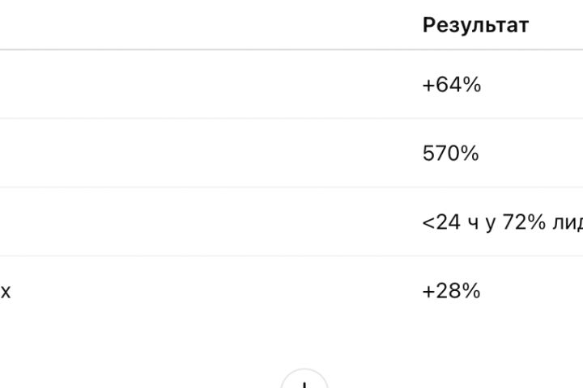Click the +28% result cell
The image size is (583, 388).
pos(451,291)
